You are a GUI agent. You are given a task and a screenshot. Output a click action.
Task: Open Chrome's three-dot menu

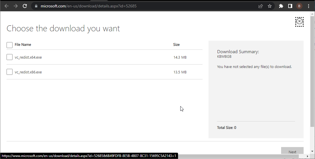coord(308,6)
